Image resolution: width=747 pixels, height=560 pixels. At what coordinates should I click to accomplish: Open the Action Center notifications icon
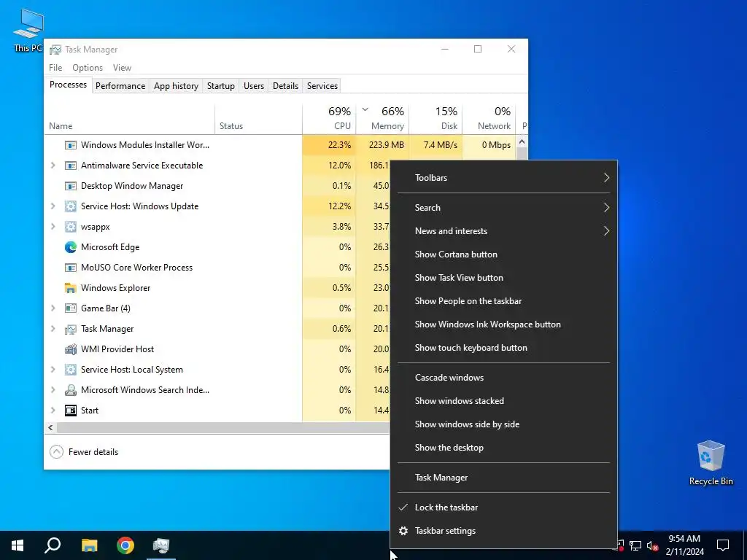(x=723, y=545)
